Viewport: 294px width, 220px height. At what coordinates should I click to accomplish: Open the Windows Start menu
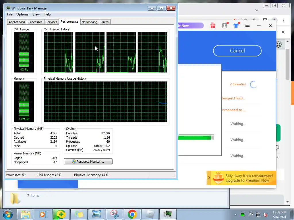7,214
